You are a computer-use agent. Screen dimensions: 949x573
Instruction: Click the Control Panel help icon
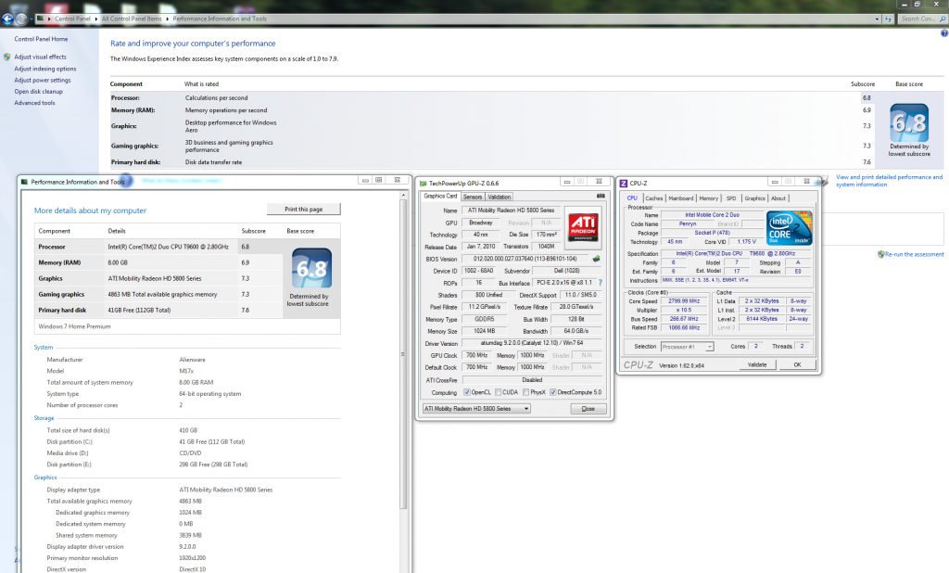click(x=944, y=33)
